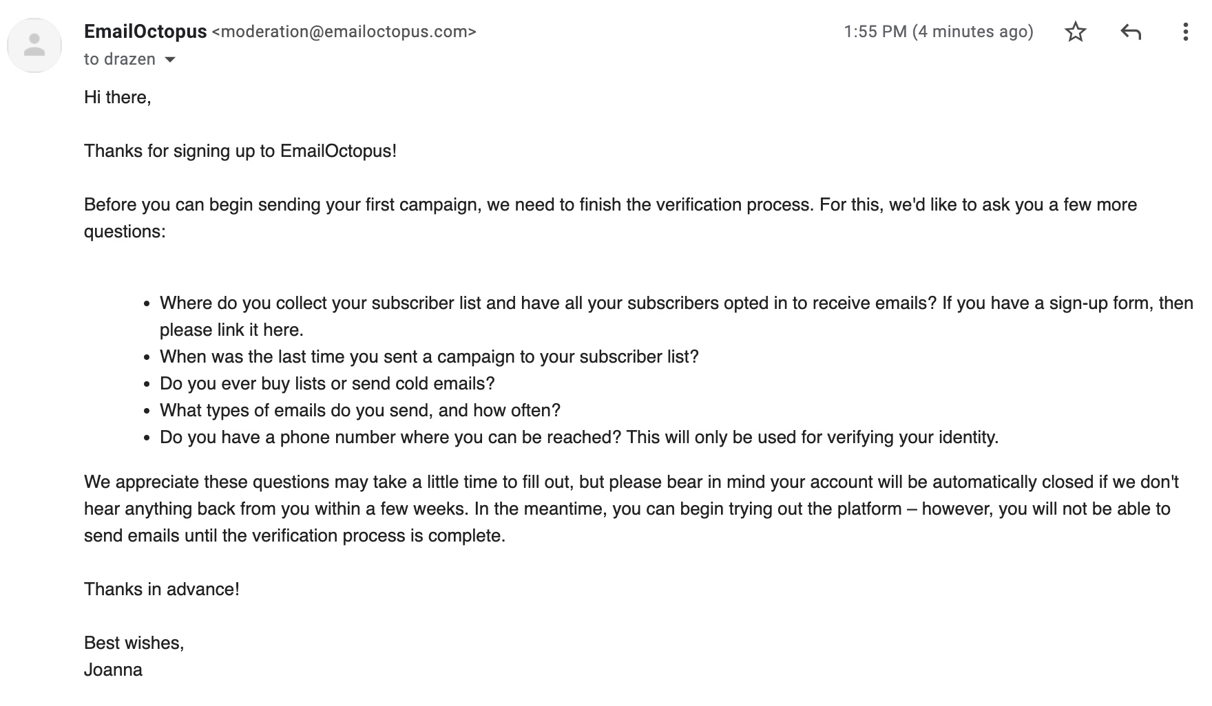The width and height of the screenshot is (1212, 706).
Task: Expand recipient details arrow beside "to drazen"
Action: coord(170,60)
